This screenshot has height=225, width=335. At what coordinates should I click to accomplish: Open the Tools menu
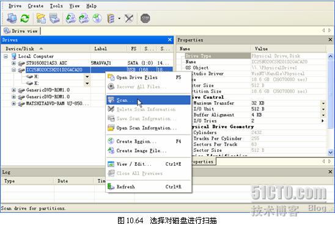[56, 6]
